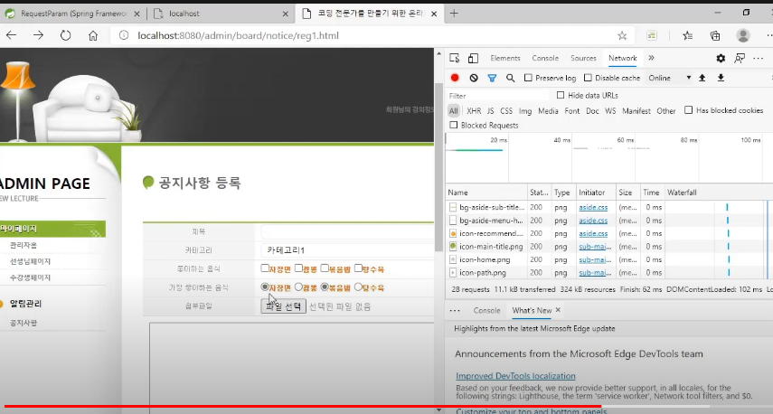Open 선생님페이지 sidebar menu

pos(30,261)
